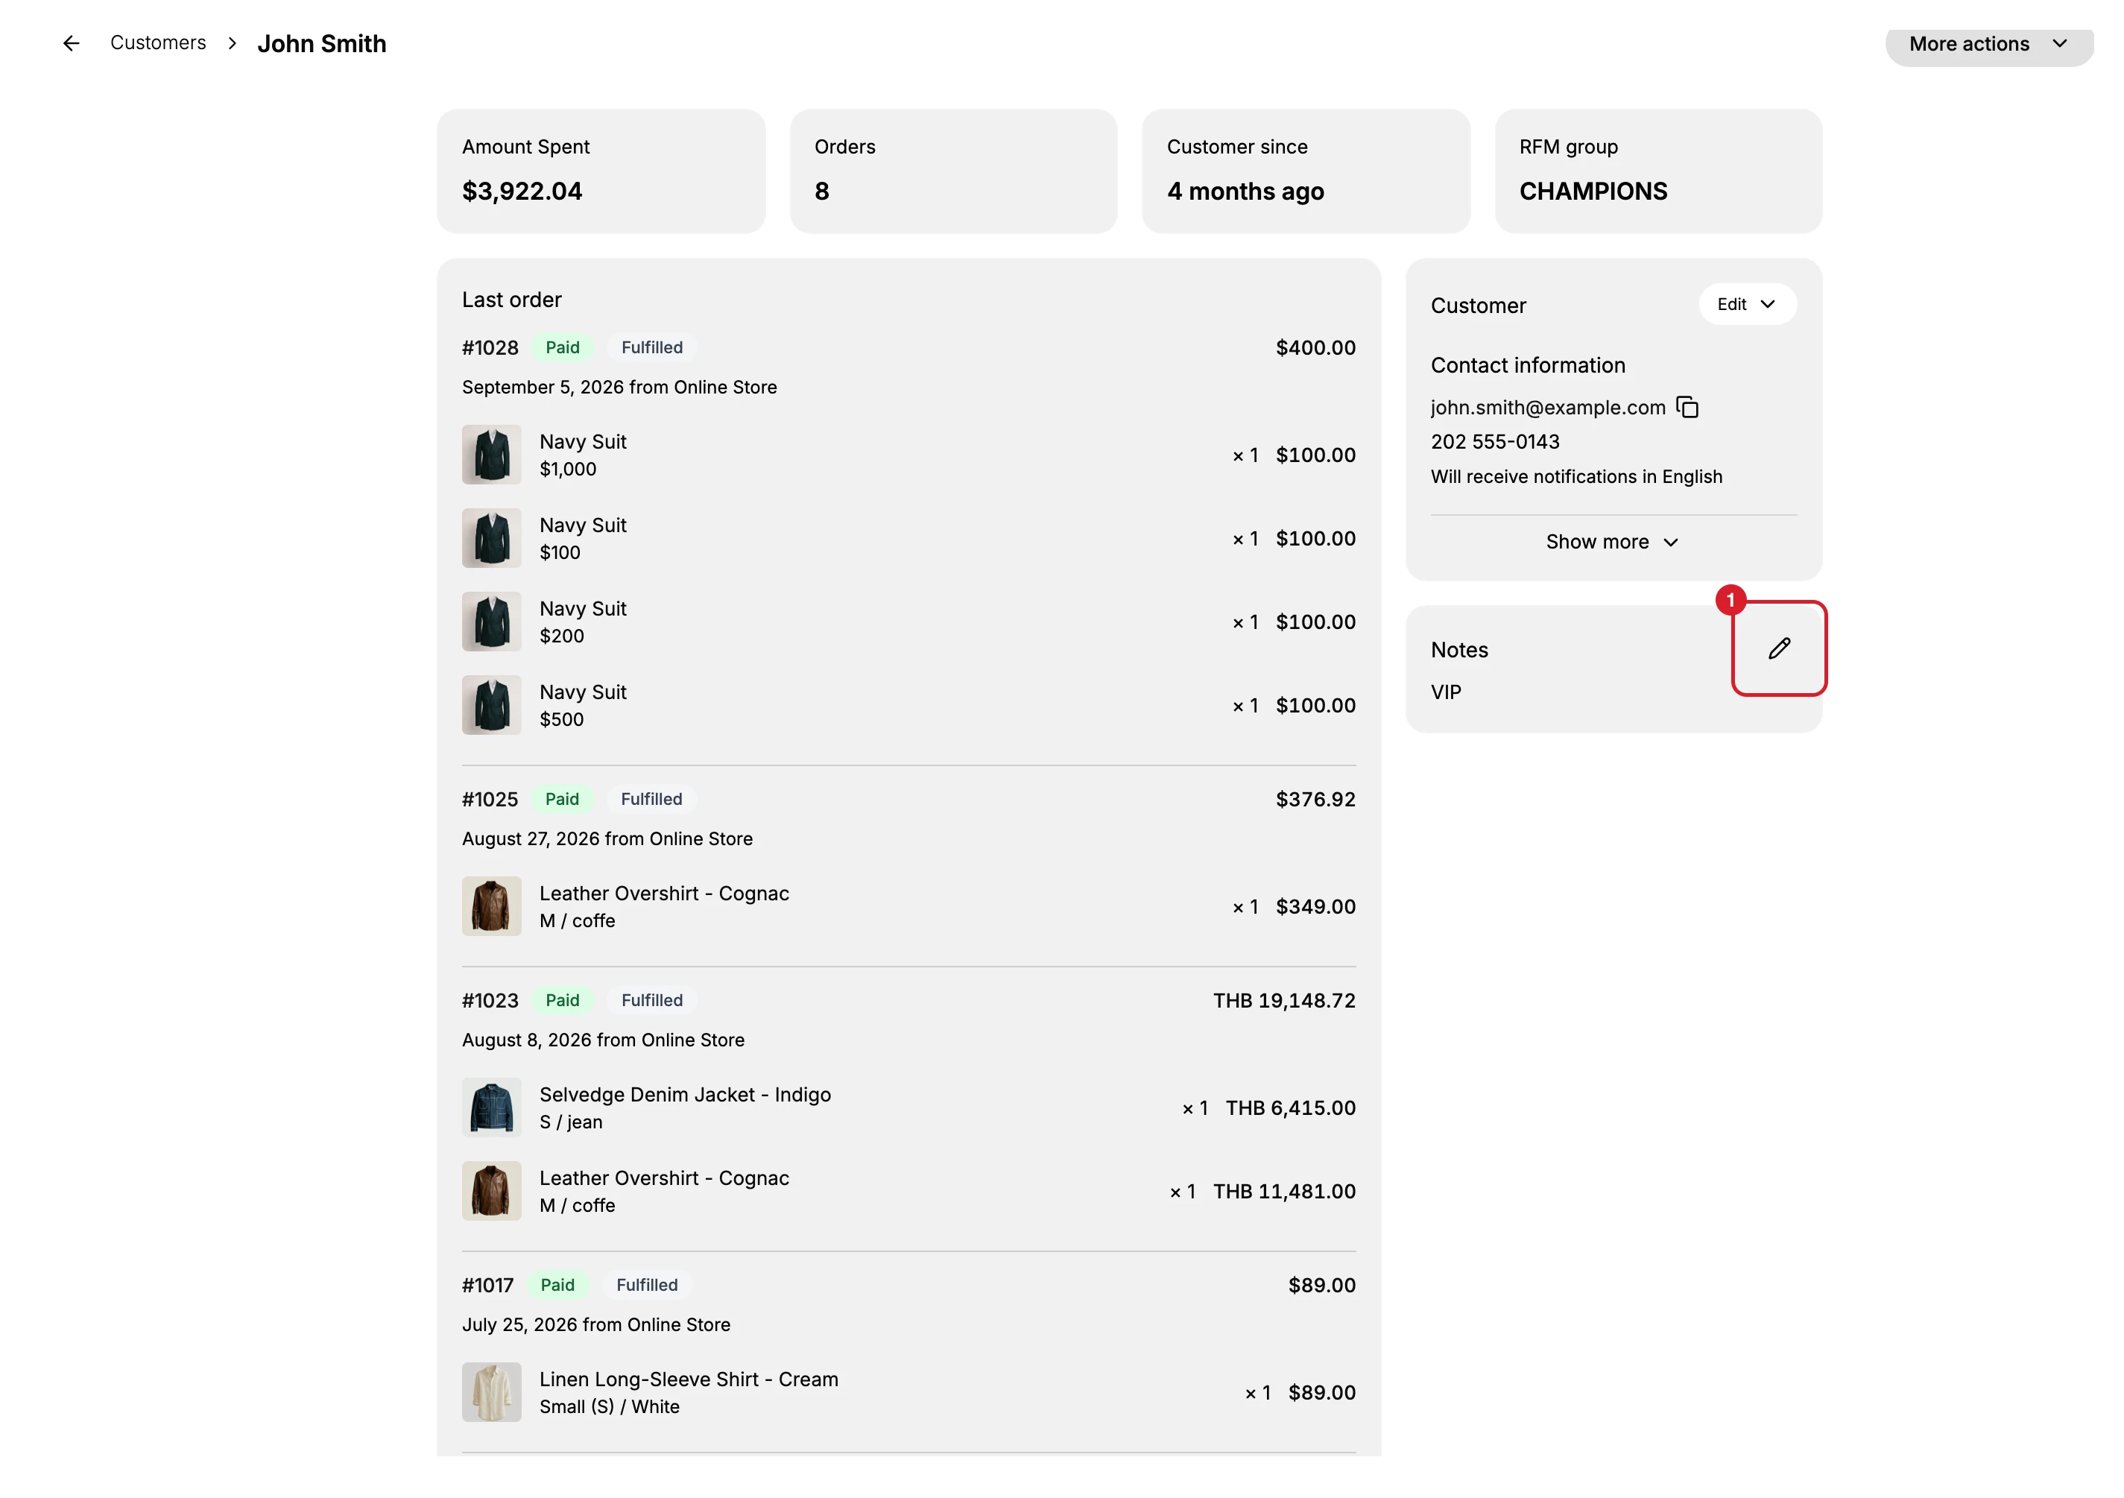Click the Orders count card

point(954,171)
